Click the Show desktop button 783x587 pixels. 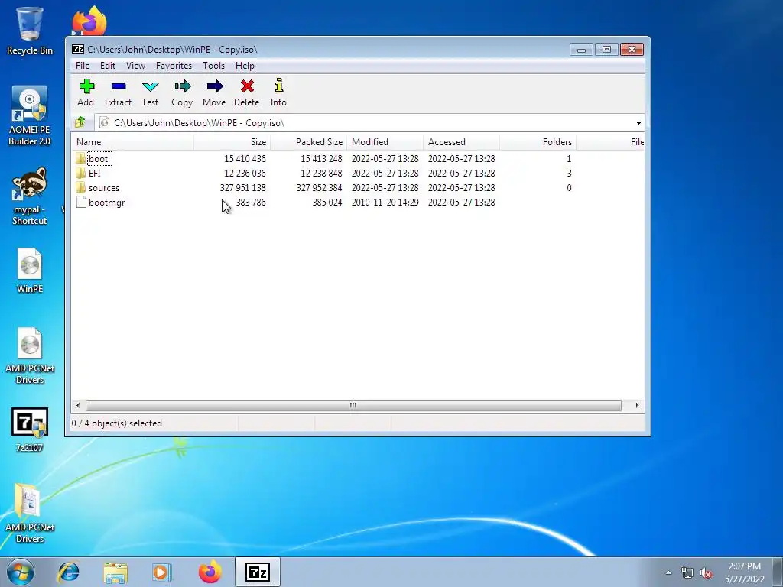tap(778, 572)
